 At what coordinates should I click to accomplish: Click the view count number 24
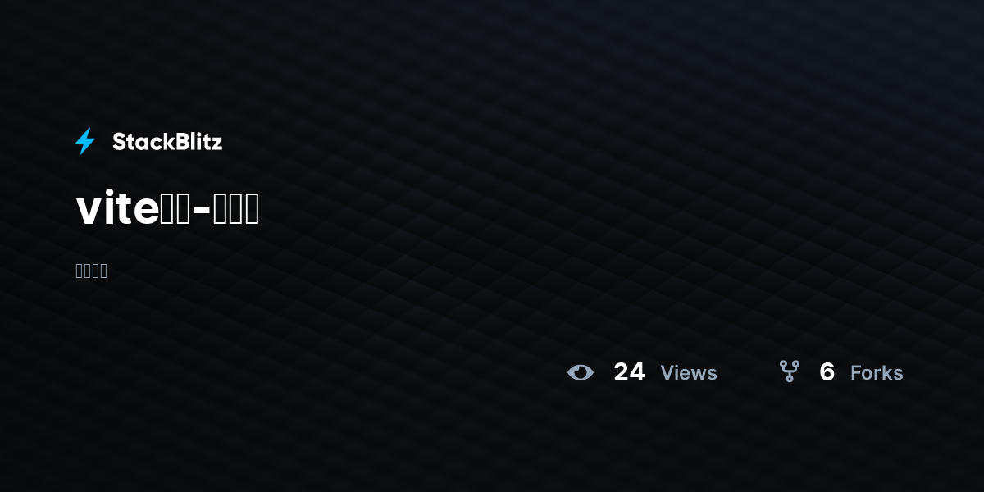pyautogui.click(x=629, y=372)
